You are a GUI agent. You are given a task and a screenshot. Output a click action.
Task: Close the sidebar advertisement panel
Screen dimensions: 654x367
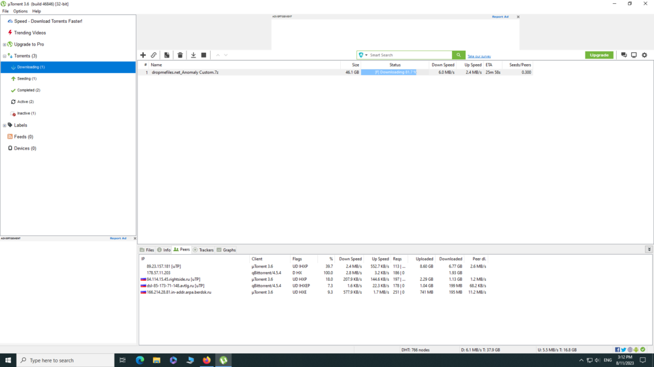pyautogui.click(x=135, y=238)
